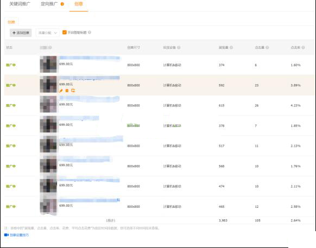The height and width of the screenshot is (248, 316).
Task: Click the 推广中 status in the 465 impressions row
Action: [11, 207]
